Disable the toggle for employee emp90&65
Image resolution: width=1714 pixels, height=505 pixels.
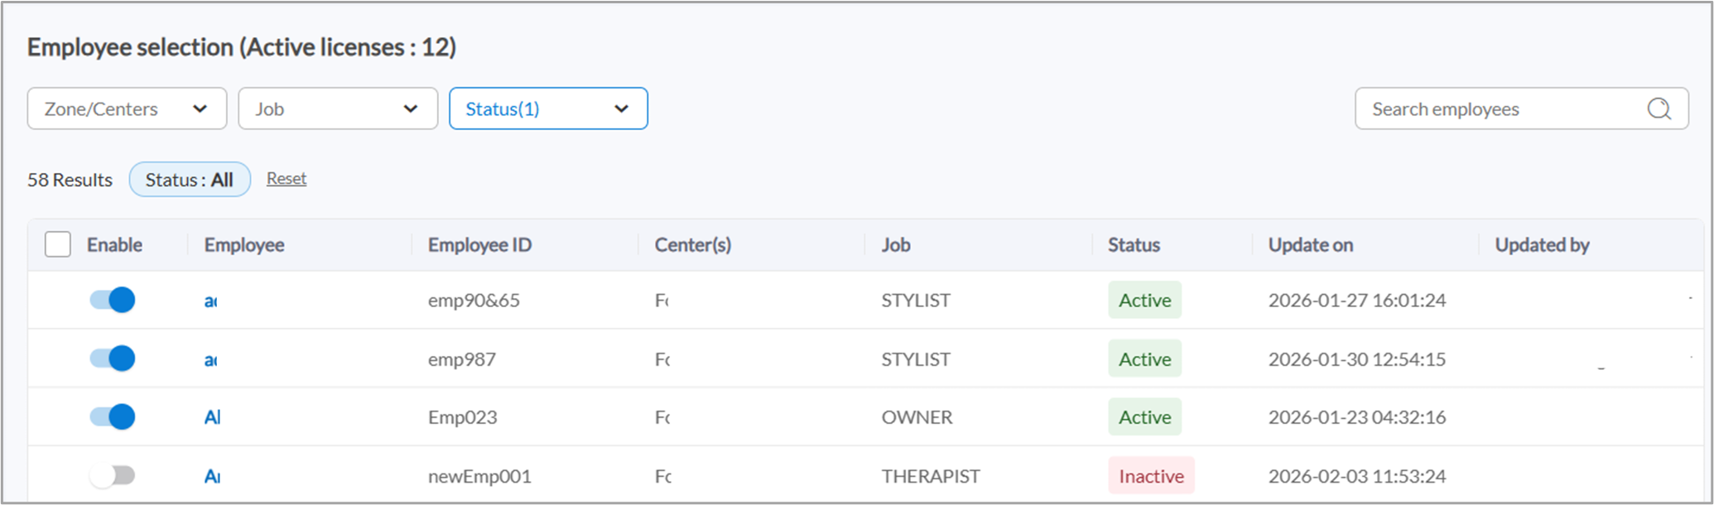click(x=112, y=300)
